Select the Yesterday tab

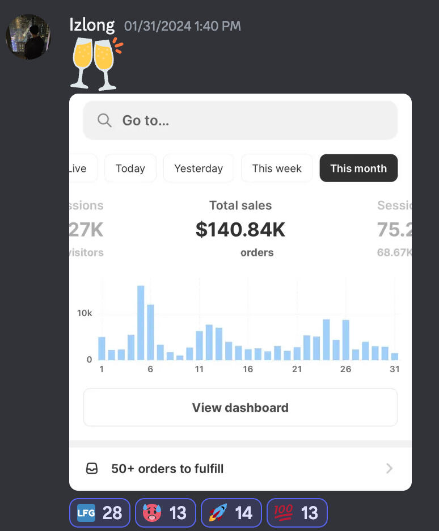pyautogui.click(x=199, y=168)
